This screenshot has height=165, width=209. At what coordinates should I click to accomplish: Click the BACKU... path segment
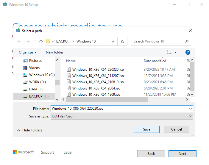[x=63, y=41]
